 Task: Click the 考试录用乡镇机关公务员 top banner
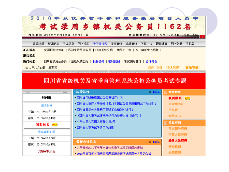tap(114, 27)
